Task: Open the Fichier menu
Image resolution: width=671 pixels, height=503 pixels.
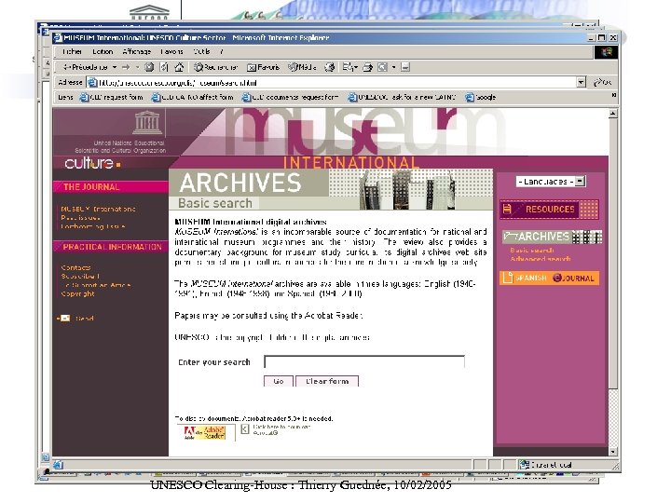Action: [x=72, y=52]
